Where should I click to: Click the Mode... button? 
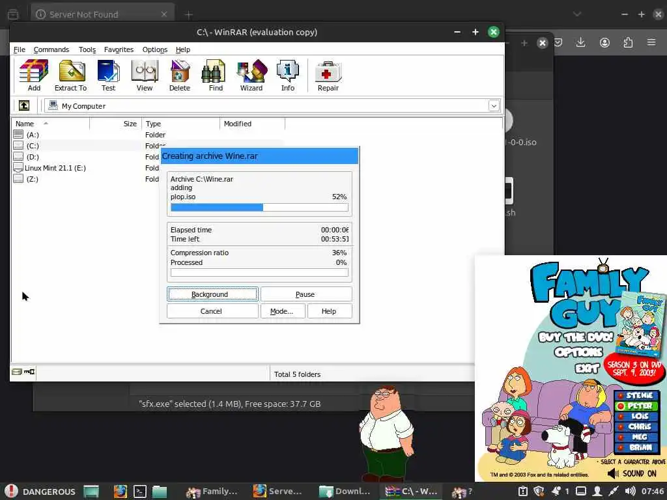pos(283,311)
